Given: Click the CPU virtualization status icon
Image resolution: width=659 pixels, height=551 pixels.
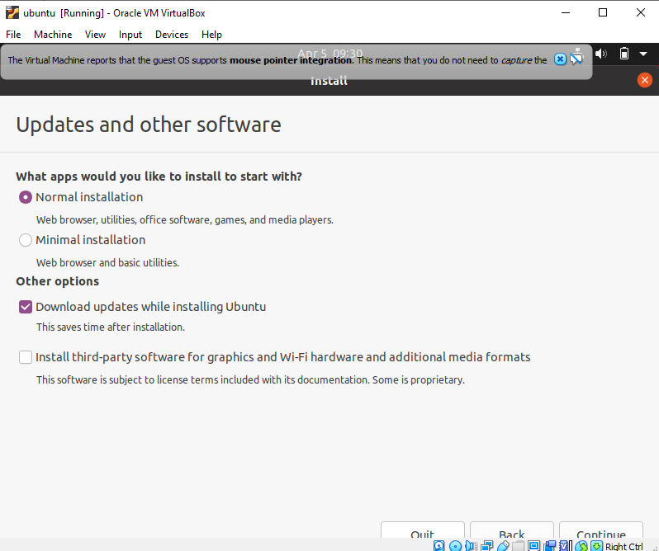Looking at the screenshot, I should click(x=566, y=545).
